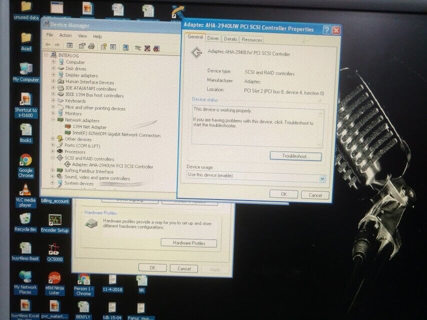Select the QC5000 desktop icon
427x320 pixels.
tap(54, 252)
